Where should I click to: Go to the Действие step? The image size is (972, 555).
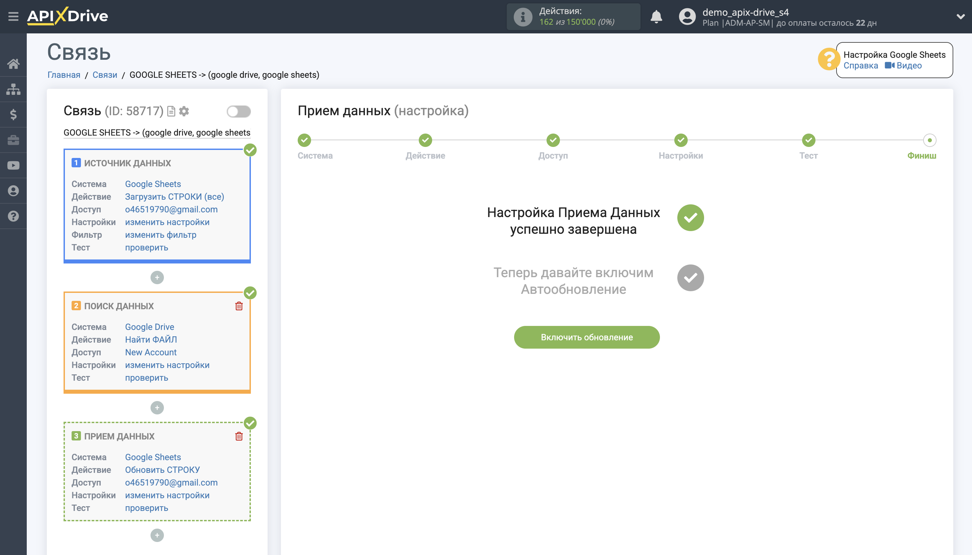pyautogui.click(x=425, y=140)
